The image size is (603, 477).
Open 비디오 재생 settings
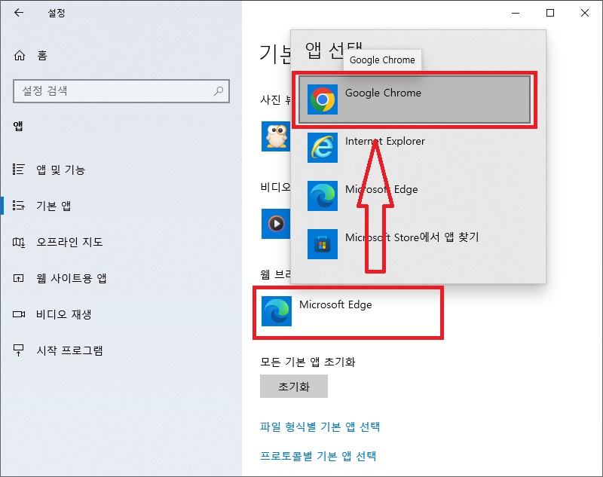pyautogui.click(x=64, y=314)
